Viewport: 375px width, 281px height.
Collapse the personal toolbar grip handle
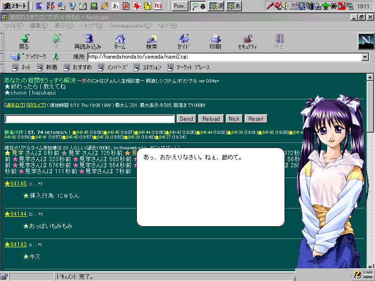tap(2, 67)
